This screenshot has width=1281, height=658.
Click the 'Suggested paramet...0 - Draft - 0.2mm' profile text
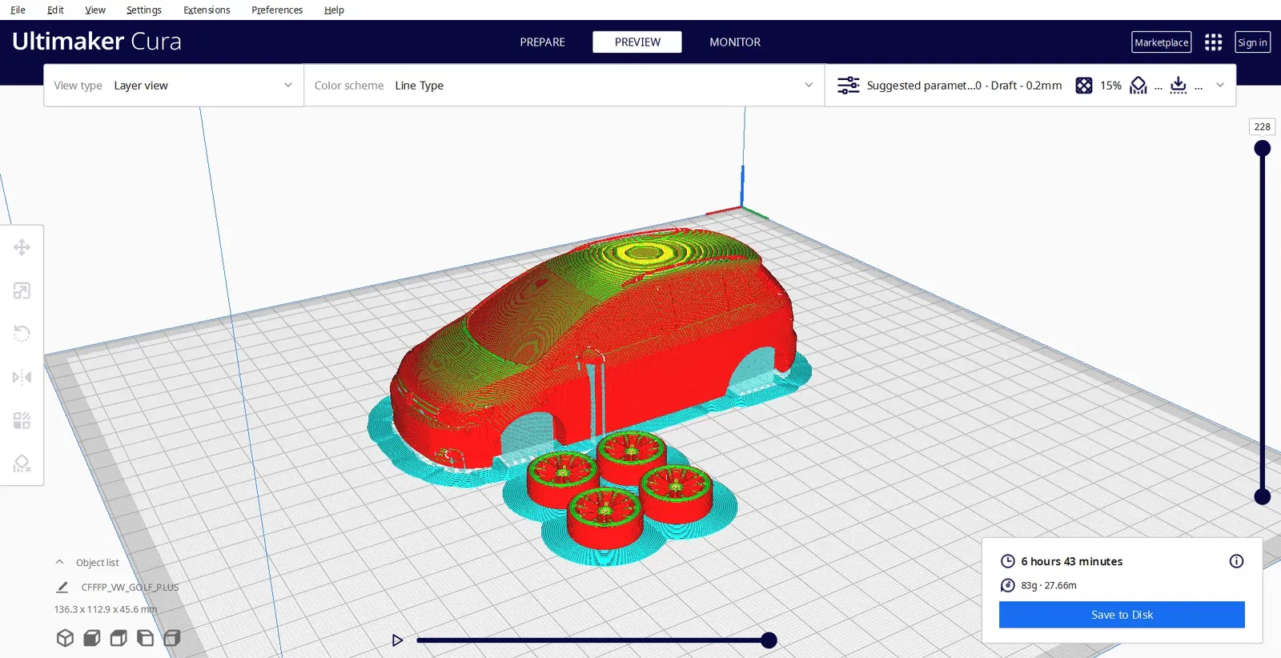pyautogui.click(x=964, y=86)
